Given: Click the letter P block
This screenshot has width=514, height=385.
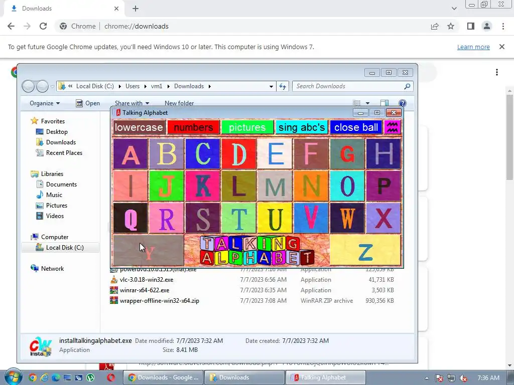Looking at the screenshot, I should point(383,185).
